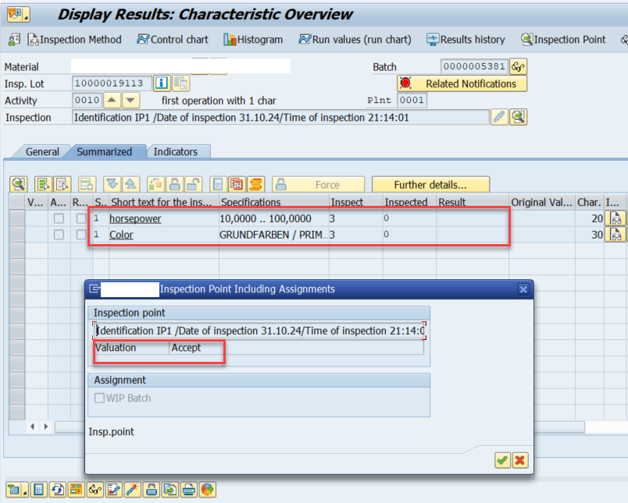This screenshot has width=628, height=503.
Task: Click the copy icon beside Insp. Lot info
Action: pyautogui.click(x=181, y=83)
